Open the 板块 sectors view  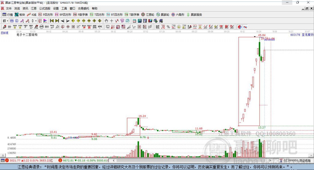[x=20, y=15]
